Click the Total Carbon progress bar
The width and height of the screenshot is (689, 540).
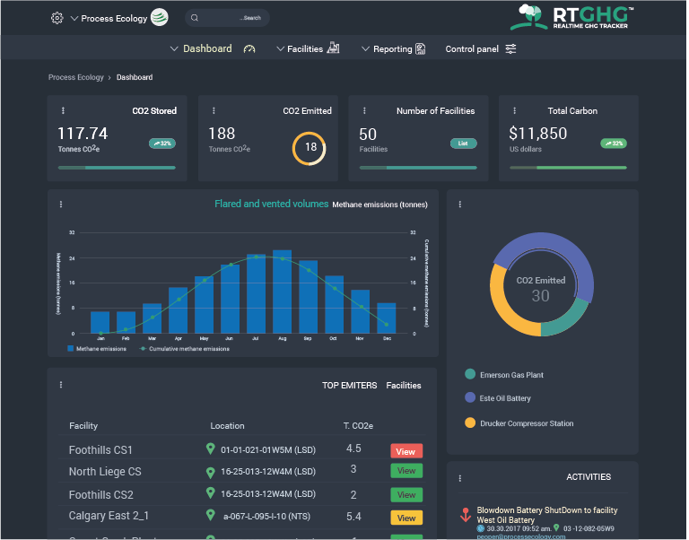tap(568, 168)
